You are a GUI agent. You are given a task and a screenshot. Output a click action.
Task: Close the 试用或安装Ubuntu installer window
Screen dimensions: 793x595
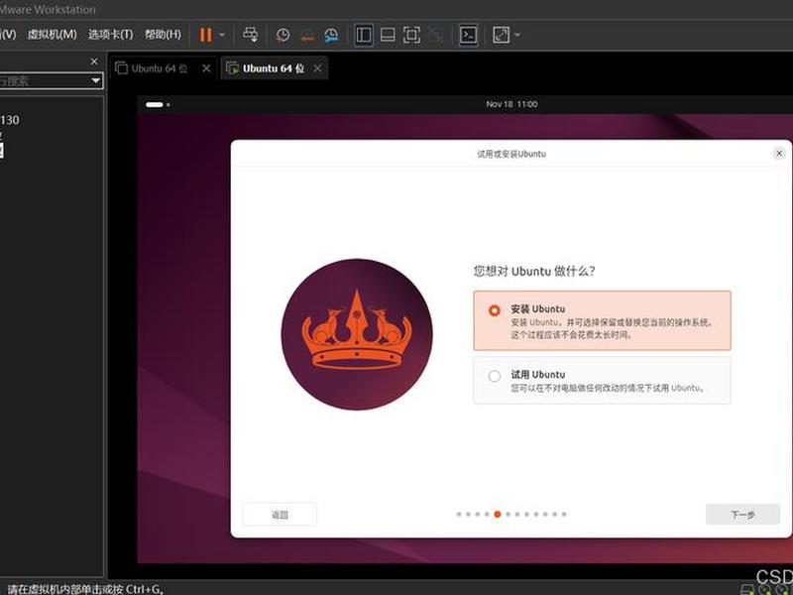click(x=779, y=154)
